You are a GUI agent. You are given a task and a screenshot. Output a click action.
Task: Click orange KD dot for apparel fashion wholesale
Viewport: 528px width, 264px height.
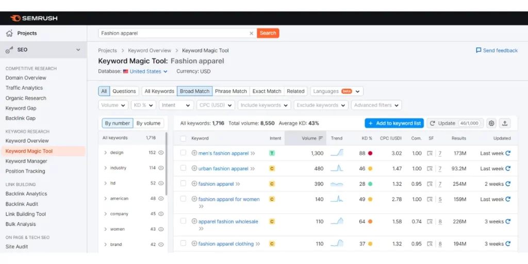[x=370, y=222]
